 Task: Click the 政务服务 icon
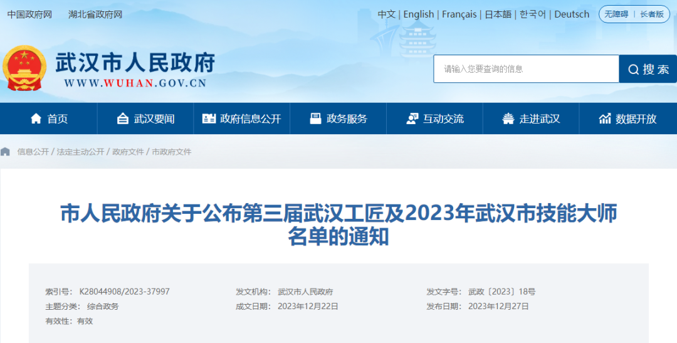pyautogui.click(x=315, y=119)
